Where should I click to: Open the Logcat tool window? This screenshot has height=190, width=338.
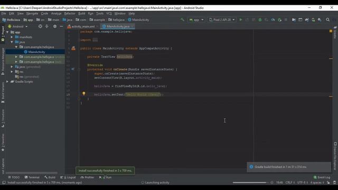[x=68, y=177]
